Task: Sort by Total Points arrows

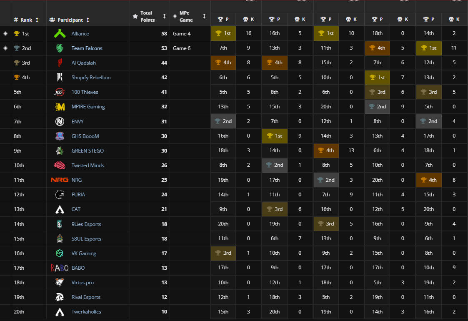Action: point(165,16)
